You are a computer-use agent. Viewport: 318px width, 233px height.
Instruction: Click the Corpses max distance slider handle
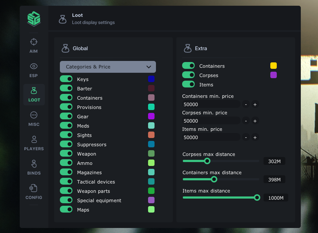pos(207,161)
